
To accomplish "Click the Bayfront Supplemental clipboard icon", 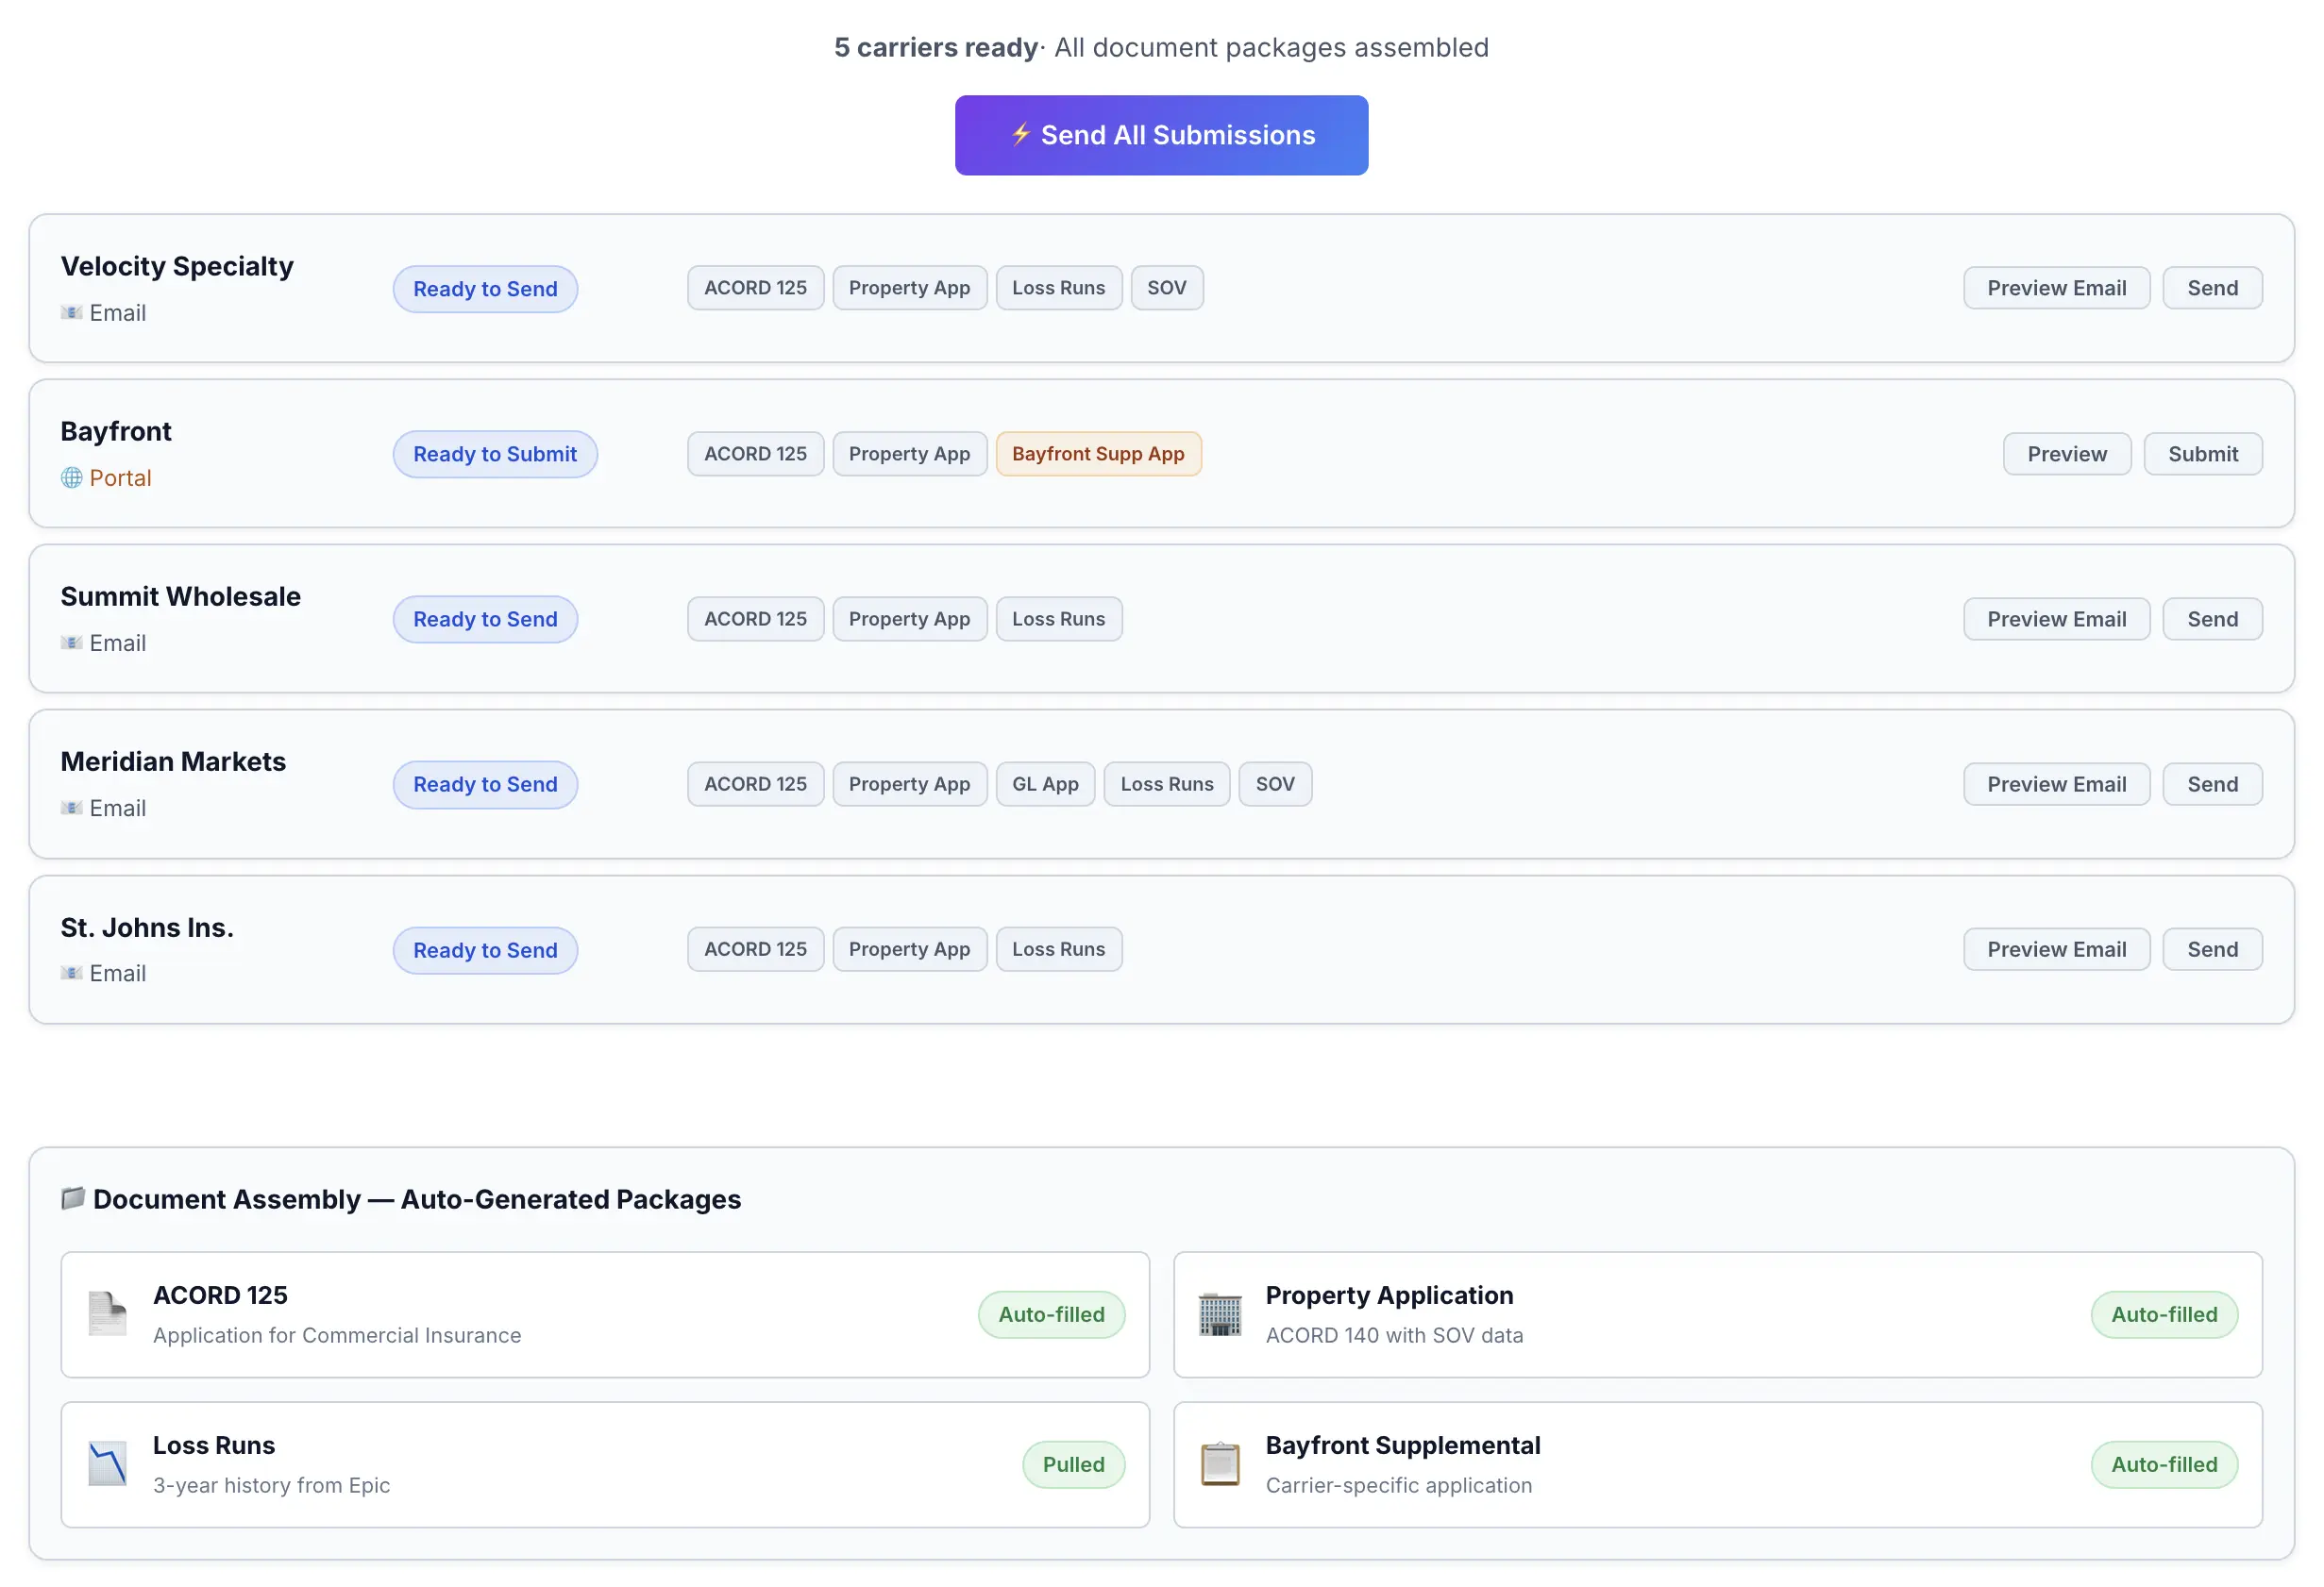I will point(1219,1463).
